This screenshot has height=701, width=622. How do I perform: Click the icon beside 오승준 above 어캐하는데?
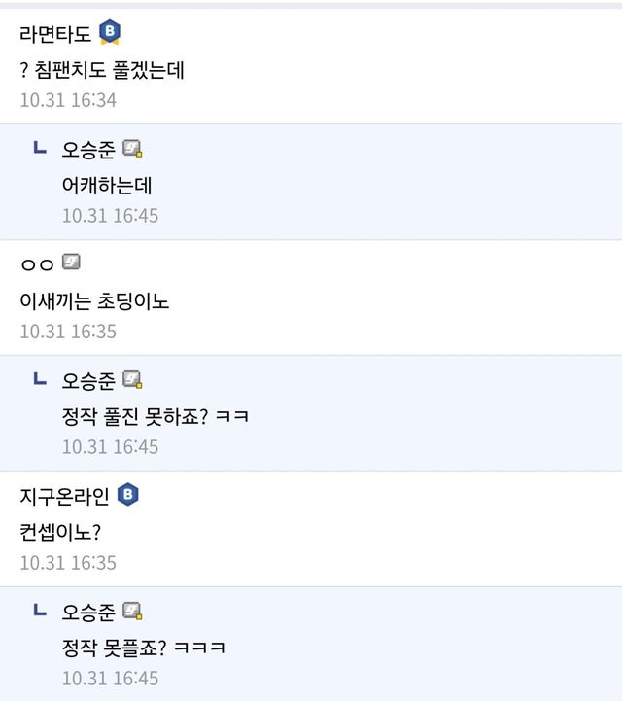click(x=132, y=149)
